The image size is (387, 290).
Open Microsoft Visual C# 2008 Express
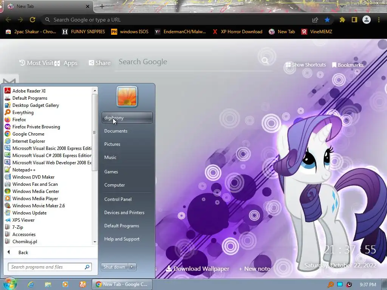(48, 155)
